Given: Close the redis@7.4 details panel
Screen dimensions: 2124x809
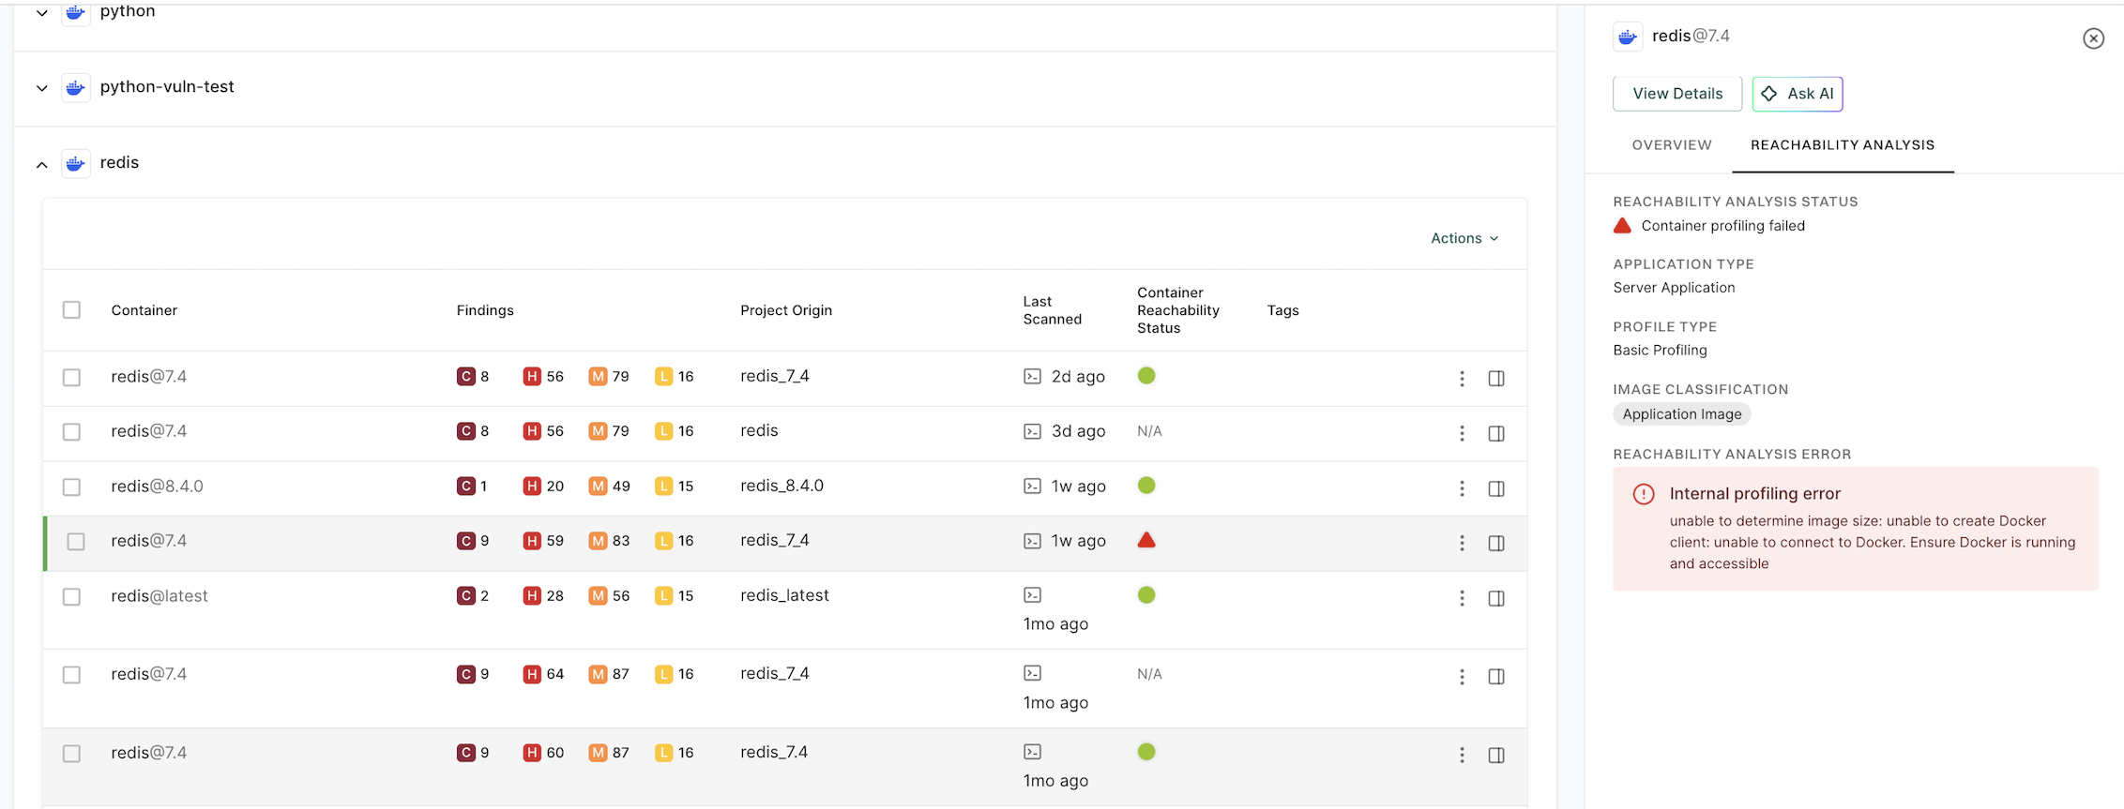Looking at the screenshot, I should 2093,38.
